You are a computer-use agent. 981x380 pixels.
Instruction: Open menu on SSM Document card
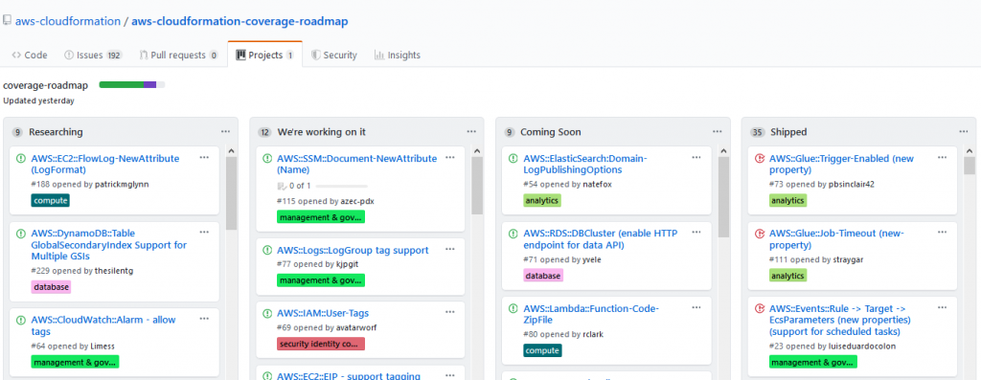[450, 158]
